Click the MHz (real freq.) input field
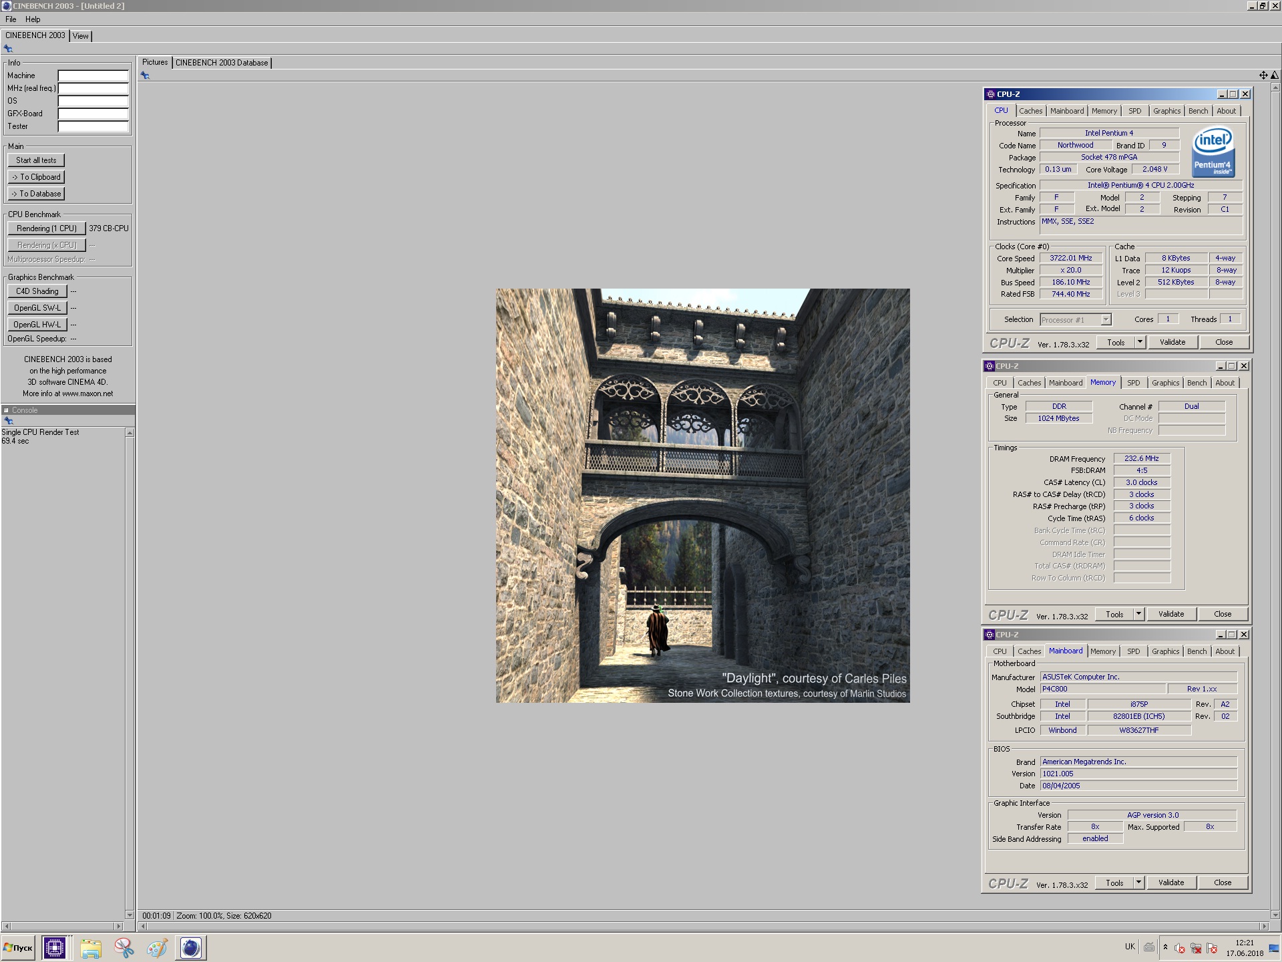 coord(93,88)
